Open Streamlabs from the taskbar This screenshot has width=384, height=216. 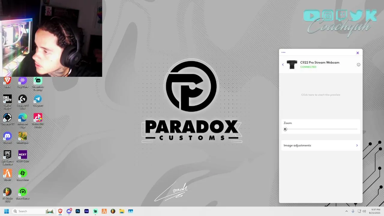(95, 211)
